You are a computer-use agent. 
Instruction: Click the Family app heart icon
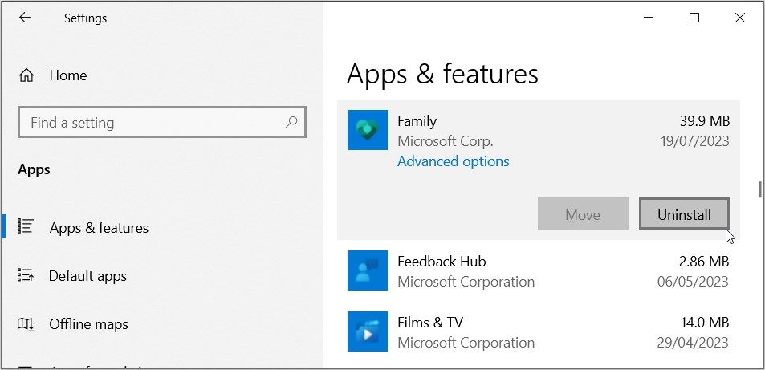point(367,130)
